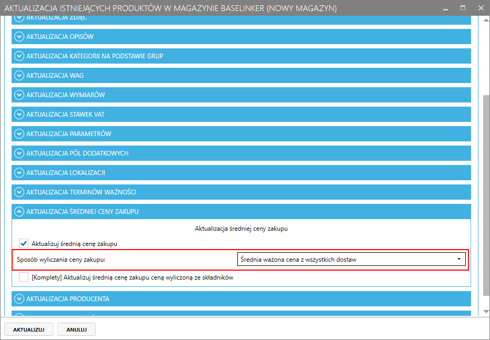Expand the Aktualizacja opisów section chevron icon
The image size is (490, 340).
19,37
